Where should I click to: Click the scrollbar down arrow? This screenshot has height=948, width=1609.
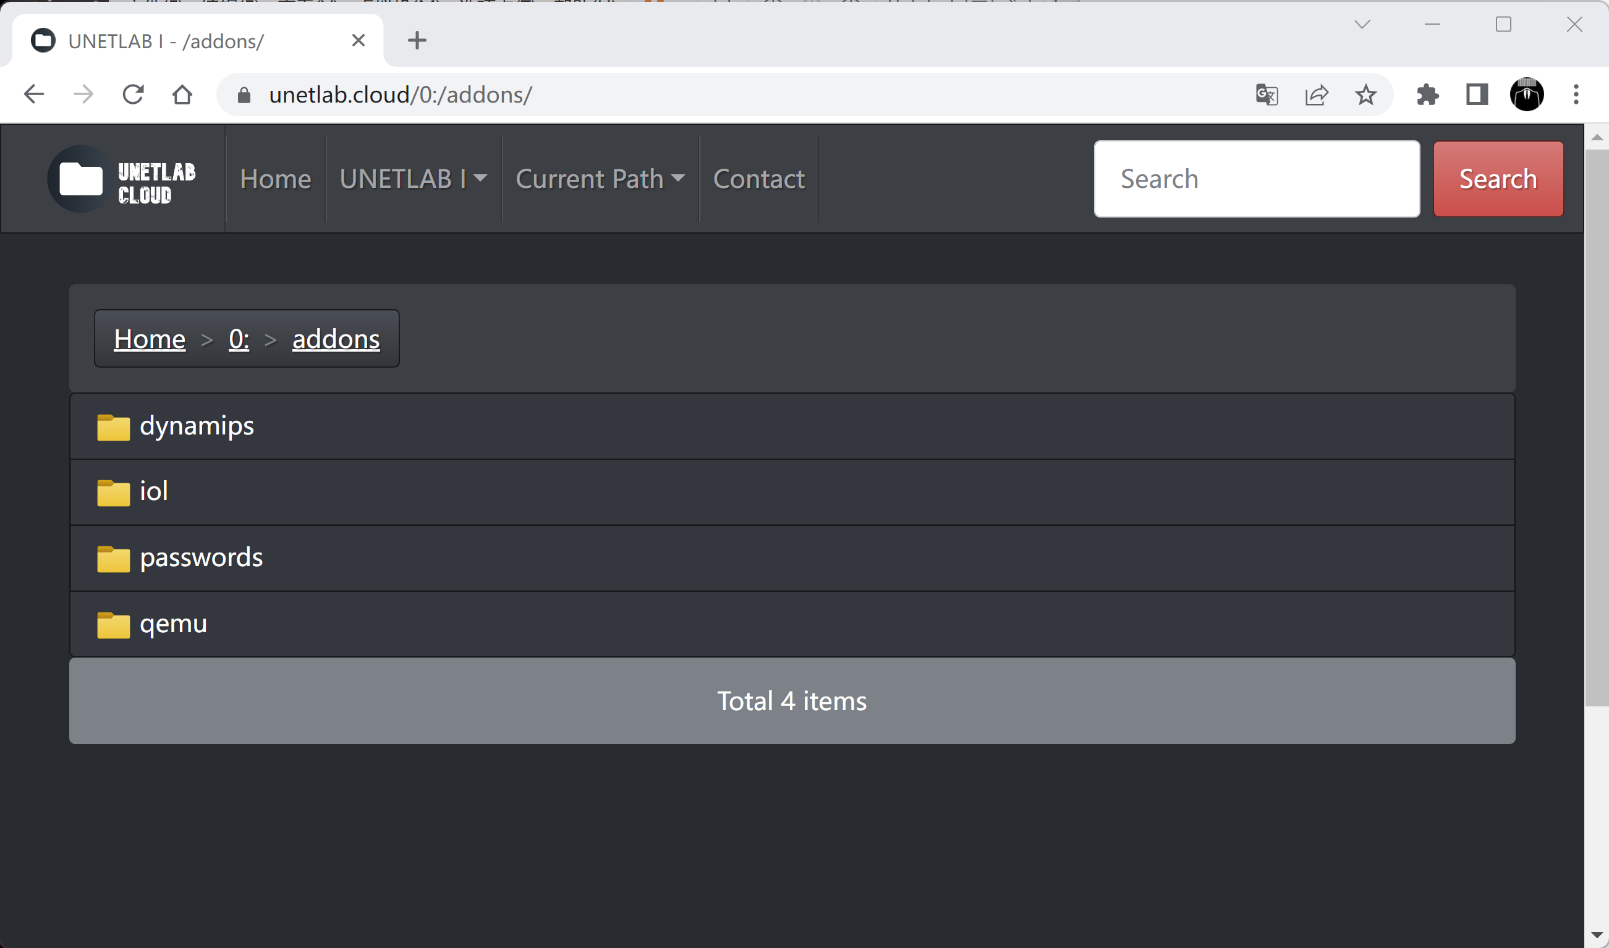pos(1596,936)
